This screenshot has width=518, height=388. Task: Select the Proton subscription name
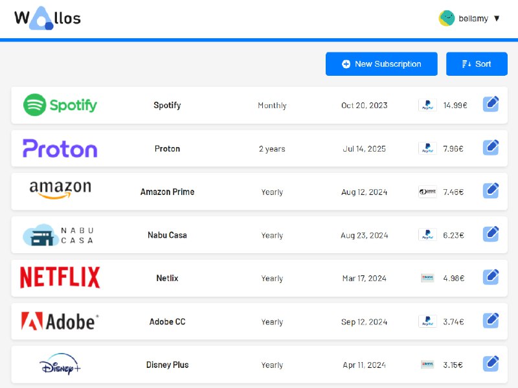167,149
